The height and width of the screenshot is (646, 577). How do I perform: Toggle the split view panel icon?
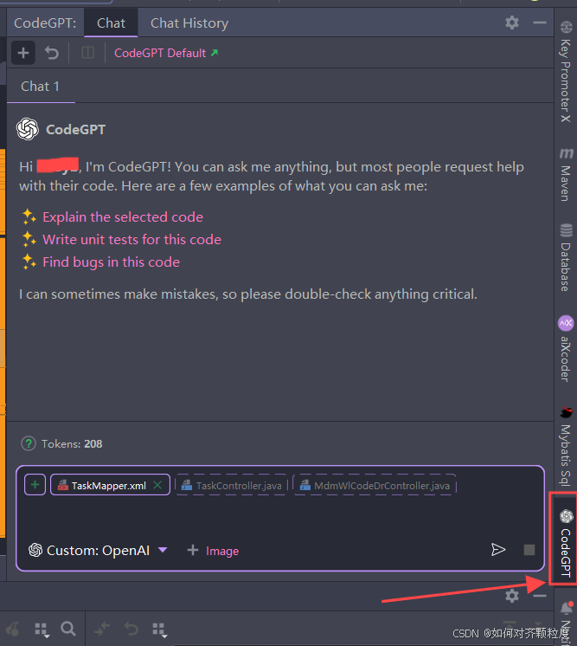(x=87, y=53)
